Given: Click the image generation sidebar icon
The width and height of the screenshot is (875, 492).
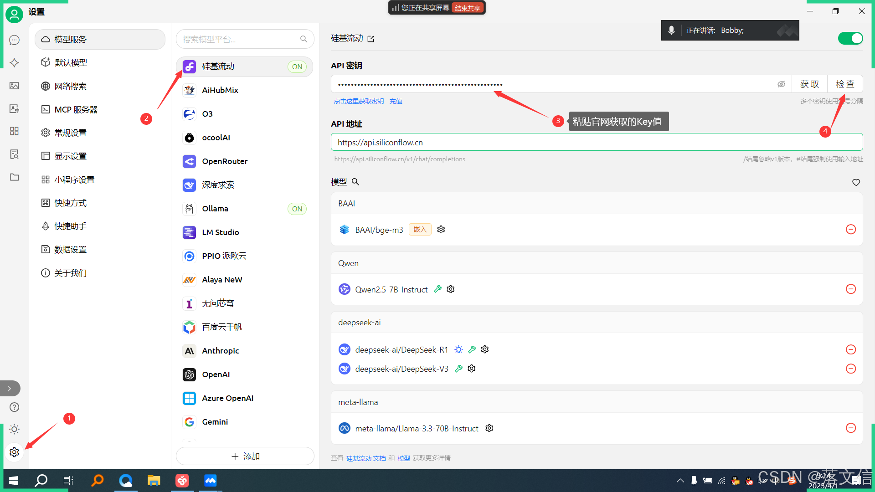Looking at the screenshot, I should tap(14, 86).
